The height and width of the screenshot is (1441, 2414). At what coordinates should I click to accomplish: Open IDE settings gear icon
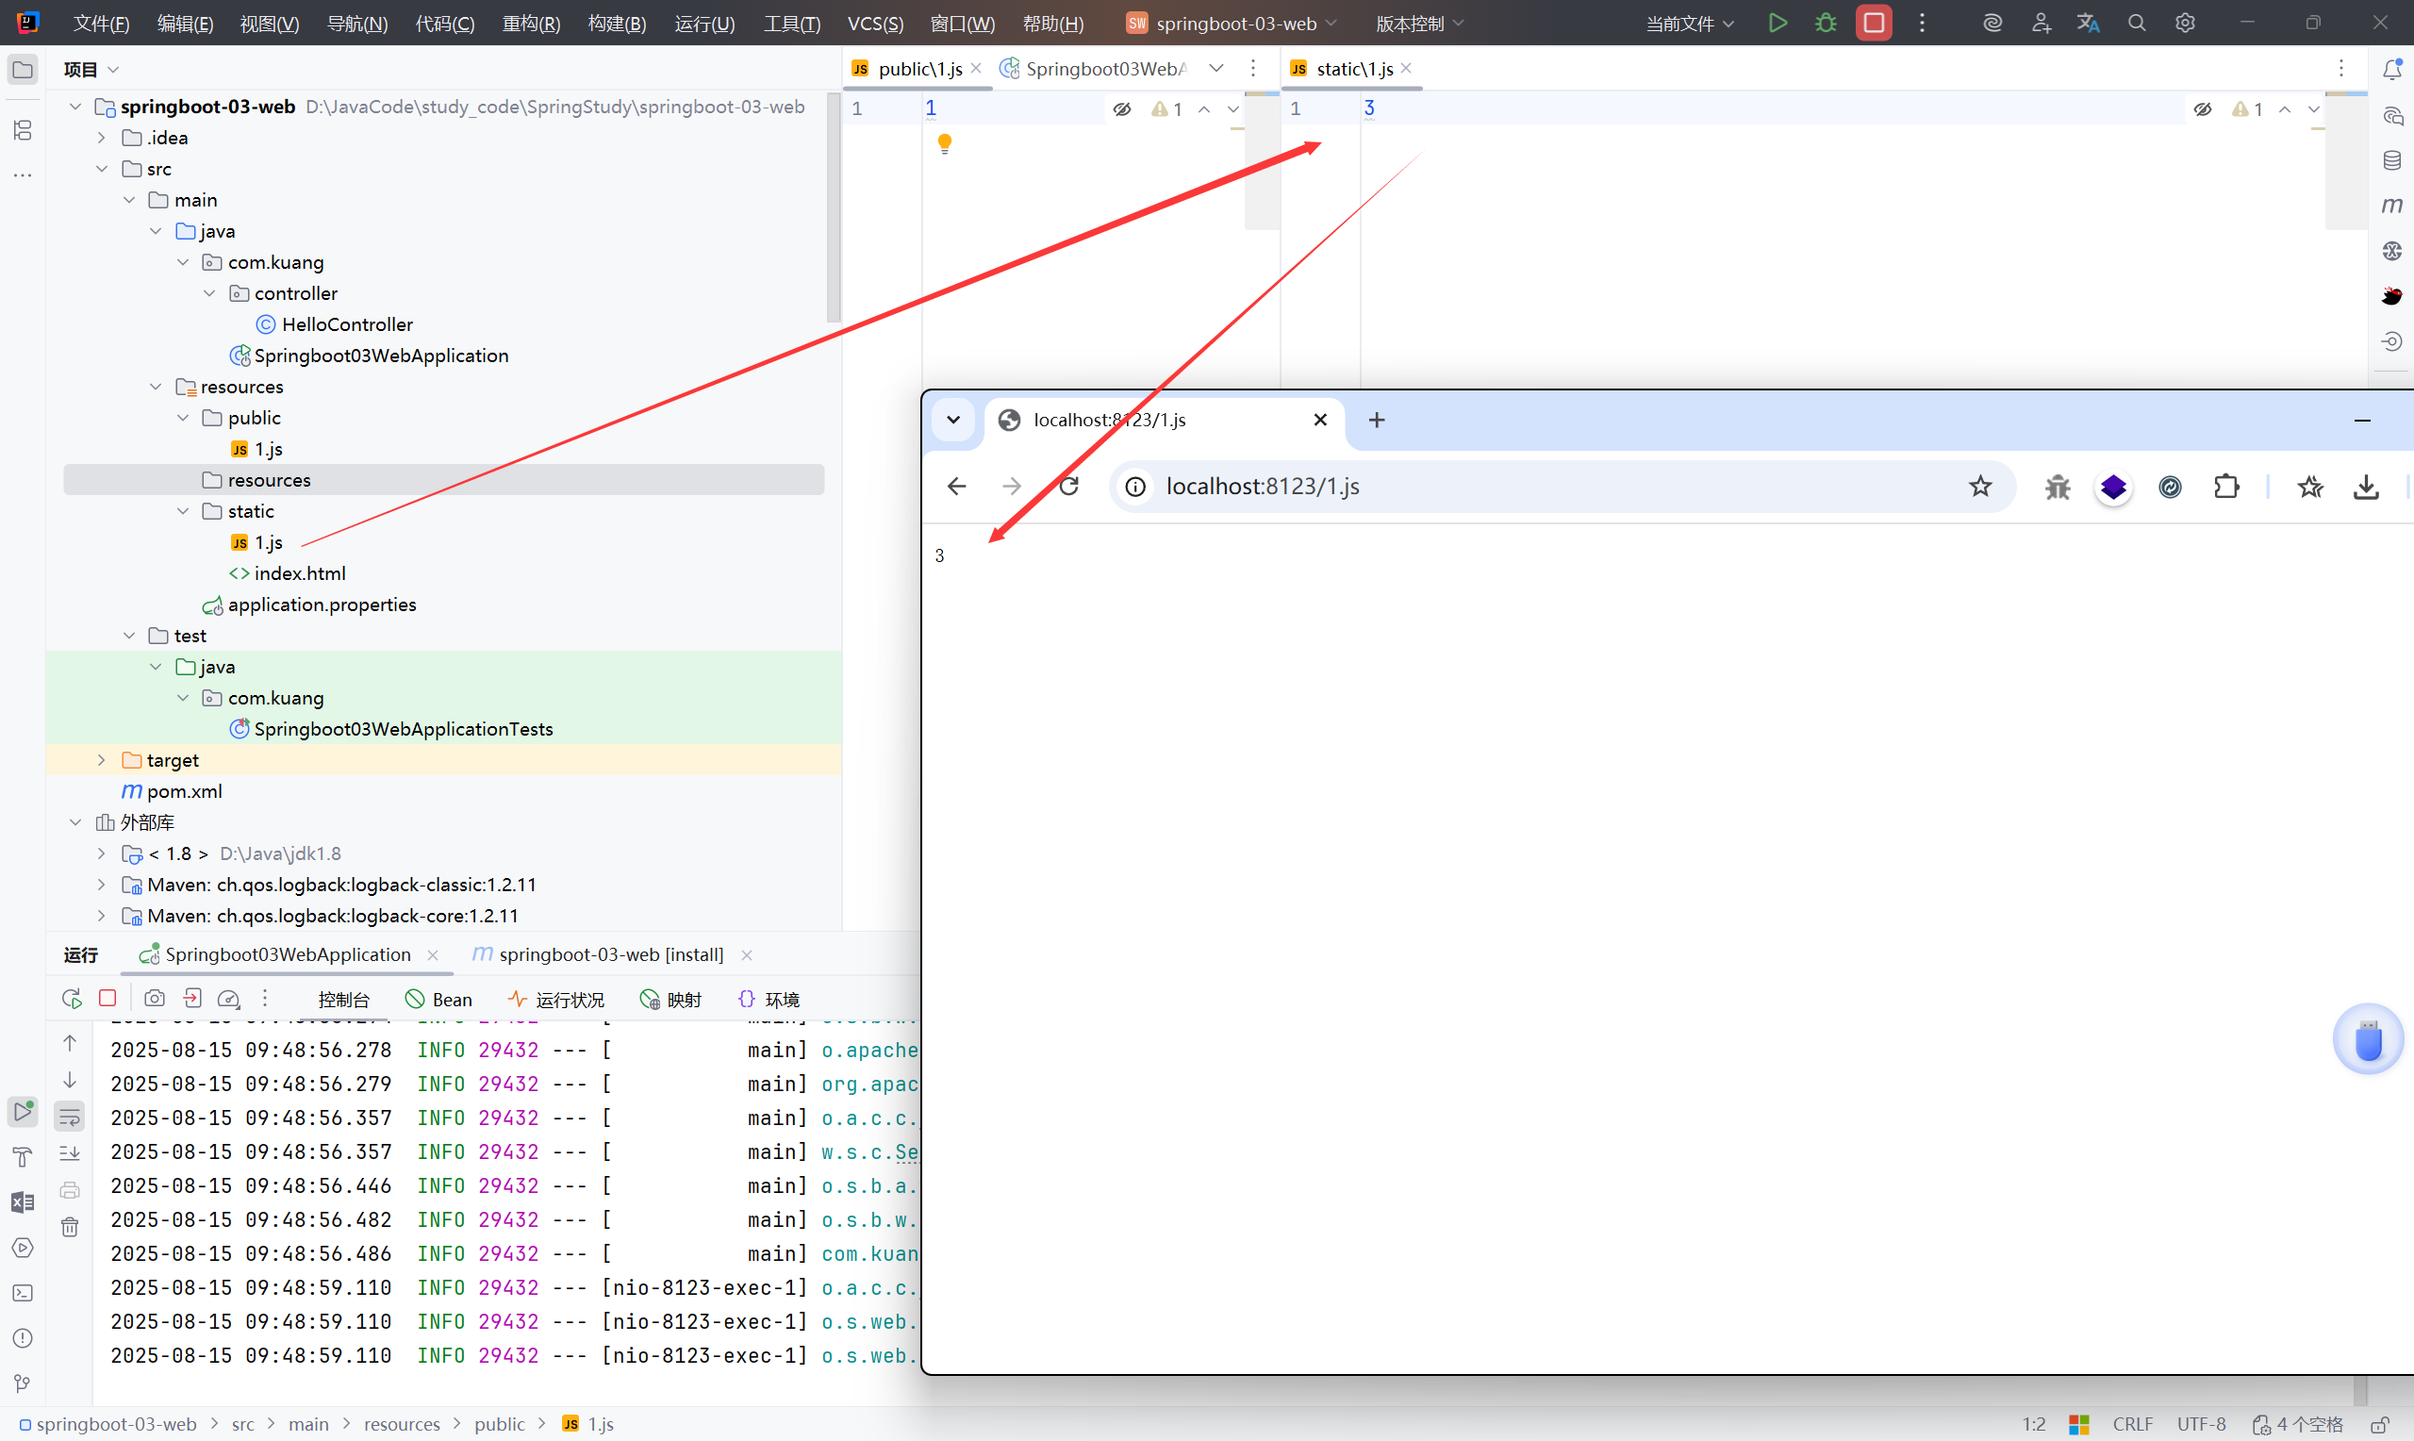coord(2185,24)
